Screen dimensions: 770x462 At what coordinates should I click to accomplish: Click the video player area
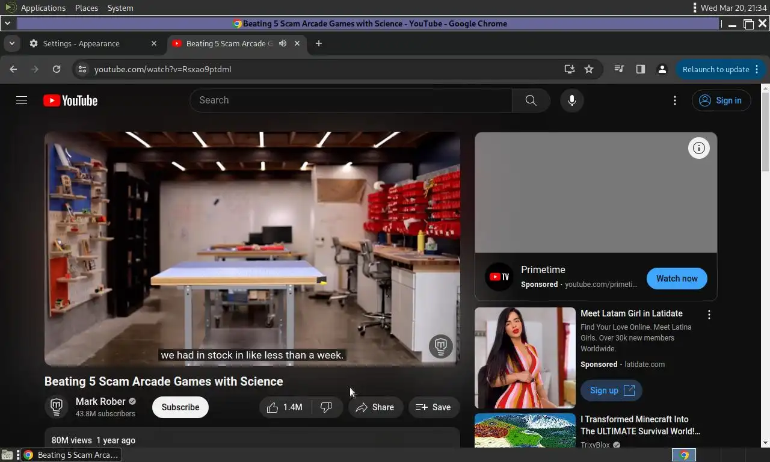click(x=252, y=248)
